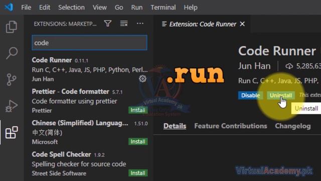This screenshot has width=321, height=181.
Task: Open the Explorer view in activity bar
Action: (11, 27)
